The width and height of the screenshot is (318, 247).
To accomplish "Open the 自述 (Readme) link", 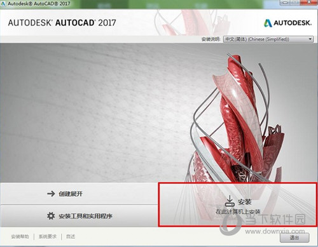I will (71, 236).
